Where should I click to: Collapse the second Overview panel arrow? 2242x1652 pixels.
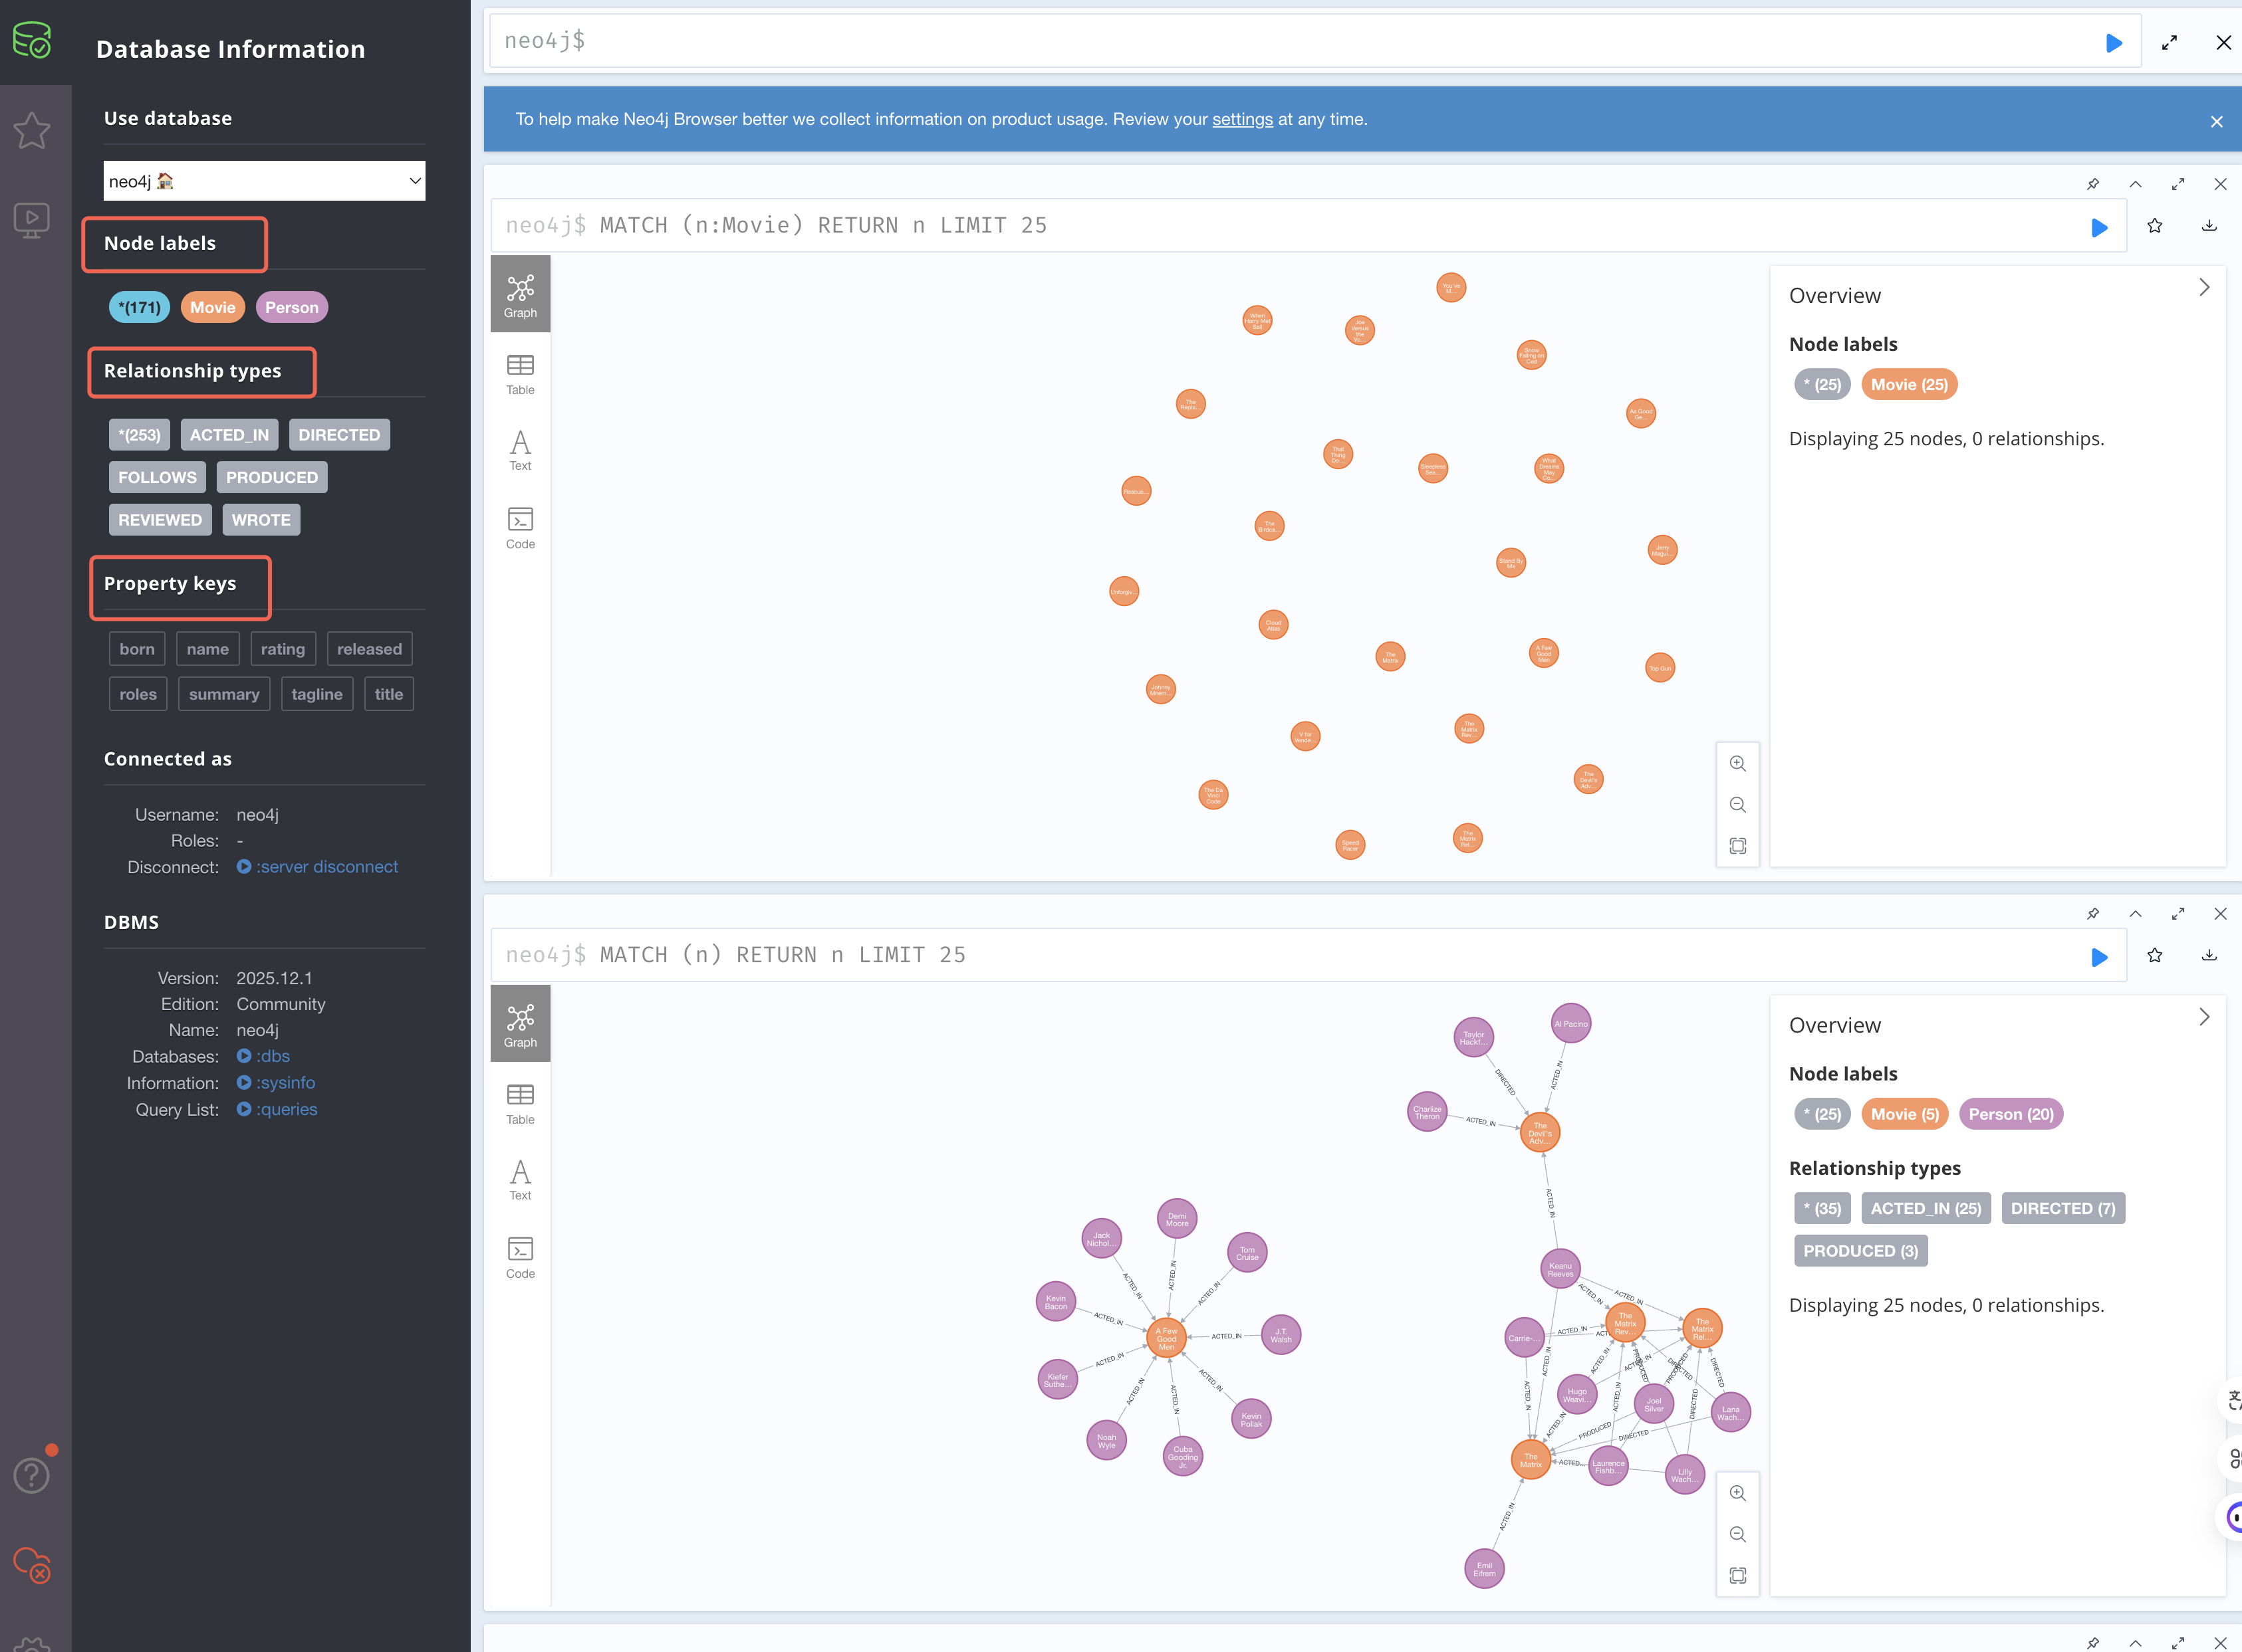click(x=2204, y=1017)
